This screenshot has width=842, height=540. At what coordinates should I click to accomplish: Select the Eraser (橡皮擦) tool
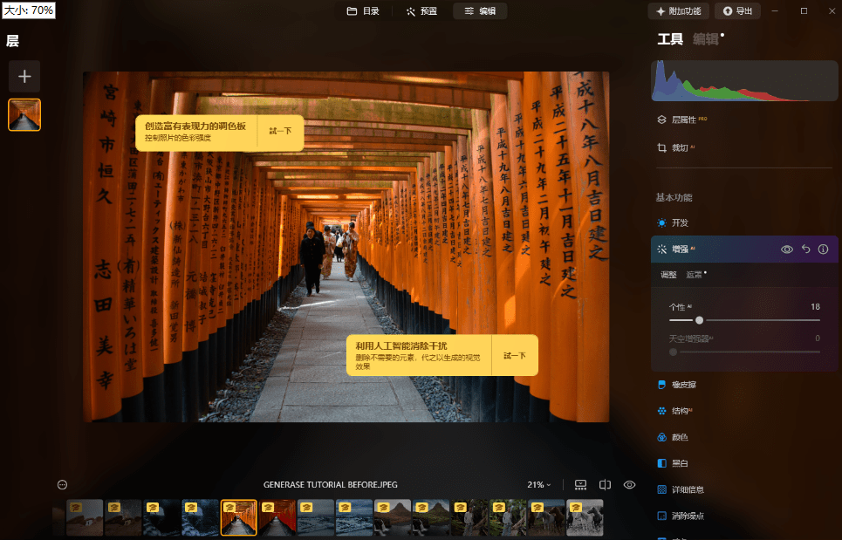(x=683, y=385)
